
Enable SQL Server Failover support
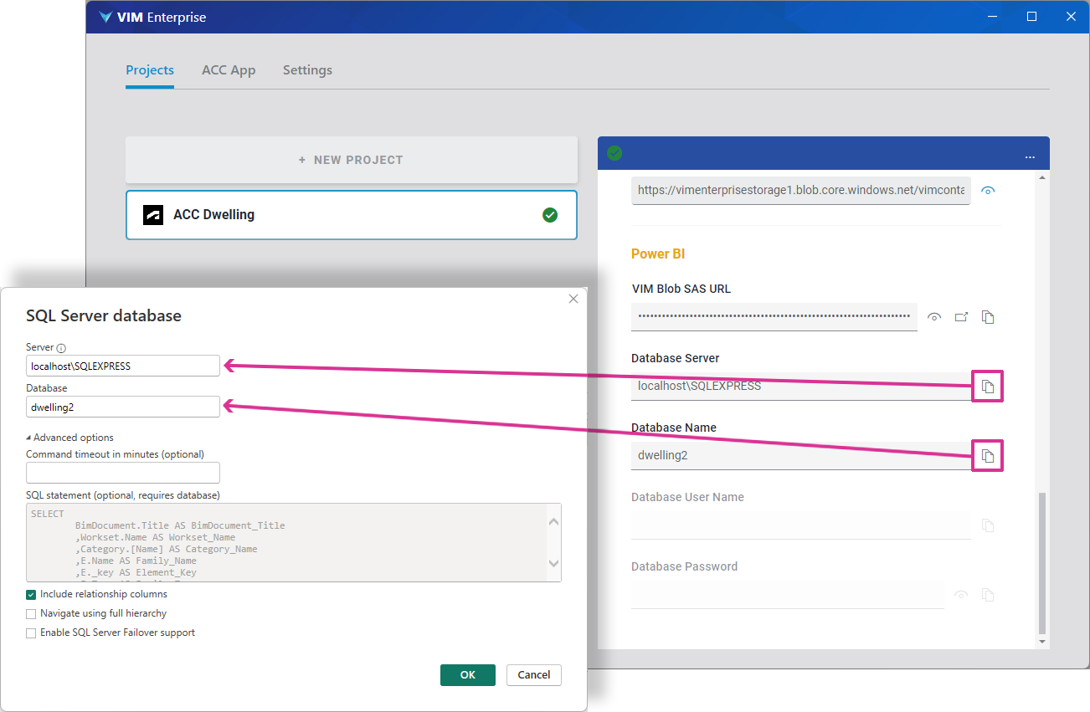coord(31,633)
